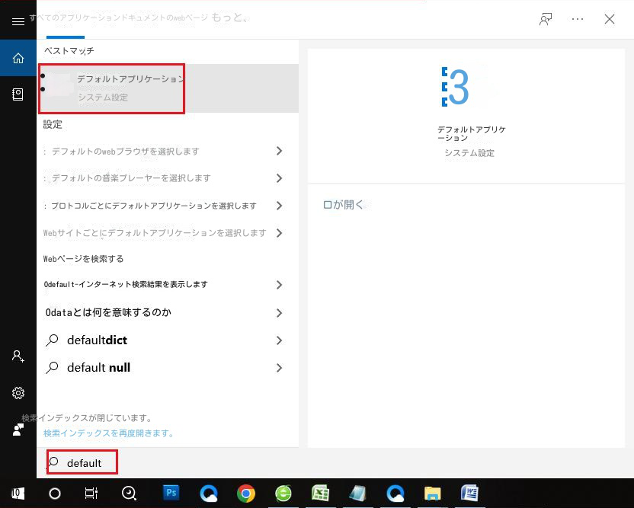Open File Explorer from the taskbar
Image resolution: width=634 pixels, height=508 pixels.
432,493
